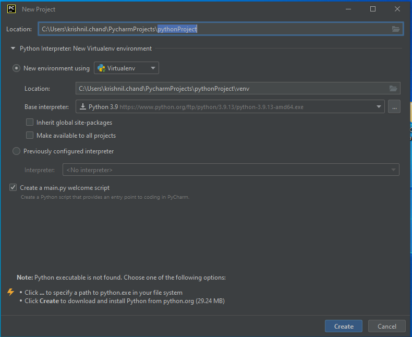Click the 'Base interpreter:' label
This screenshot has width=412, height=337.
[x=46, y=107]
